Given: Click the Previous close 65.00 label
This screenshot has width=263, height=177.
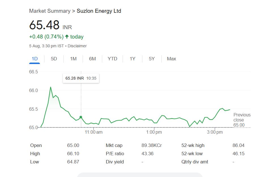Looking at the screenshot, I should point(242,120).
